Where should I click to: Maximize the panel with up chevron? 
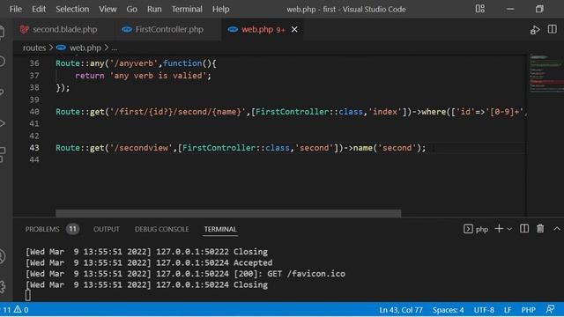point(557,229)
